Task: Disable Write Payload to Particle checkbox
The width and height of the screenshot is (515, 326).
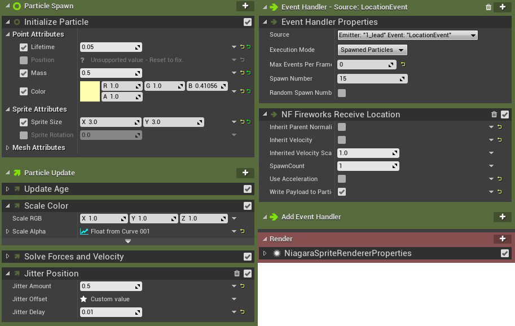Action: click(342, 192)
